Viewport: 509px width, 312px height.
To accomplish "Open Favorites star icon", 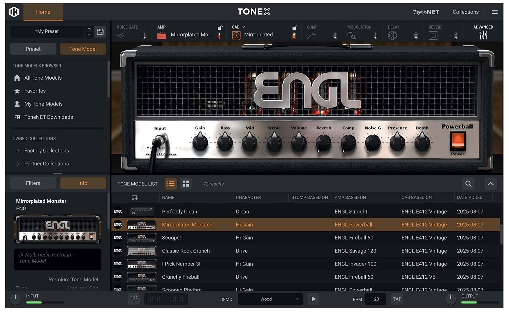I will (x=17, y=91).
